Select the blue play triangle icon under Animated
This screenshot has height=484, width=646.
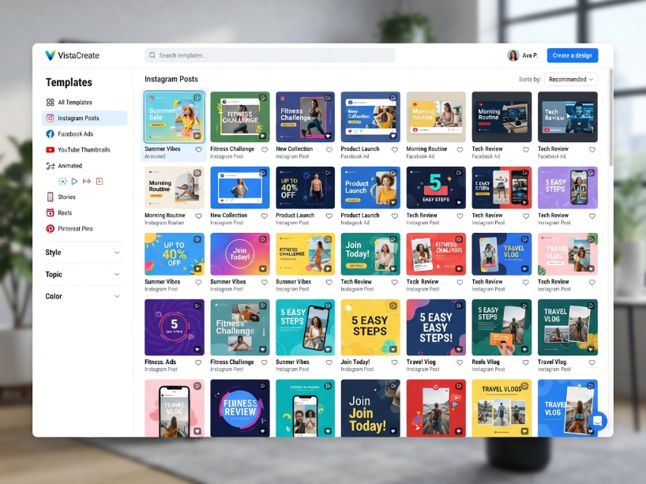point(74,182)
